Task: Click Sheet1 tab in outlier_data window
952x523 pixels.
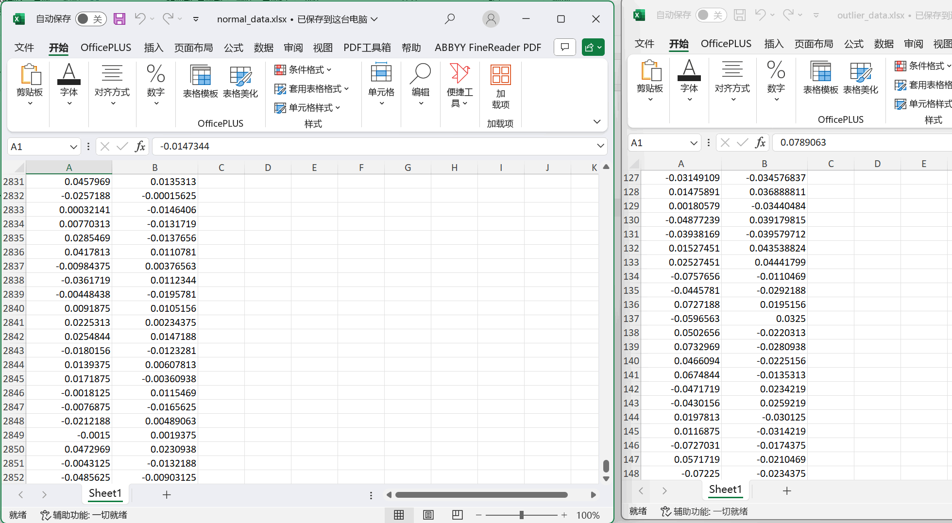Action: 725,489
